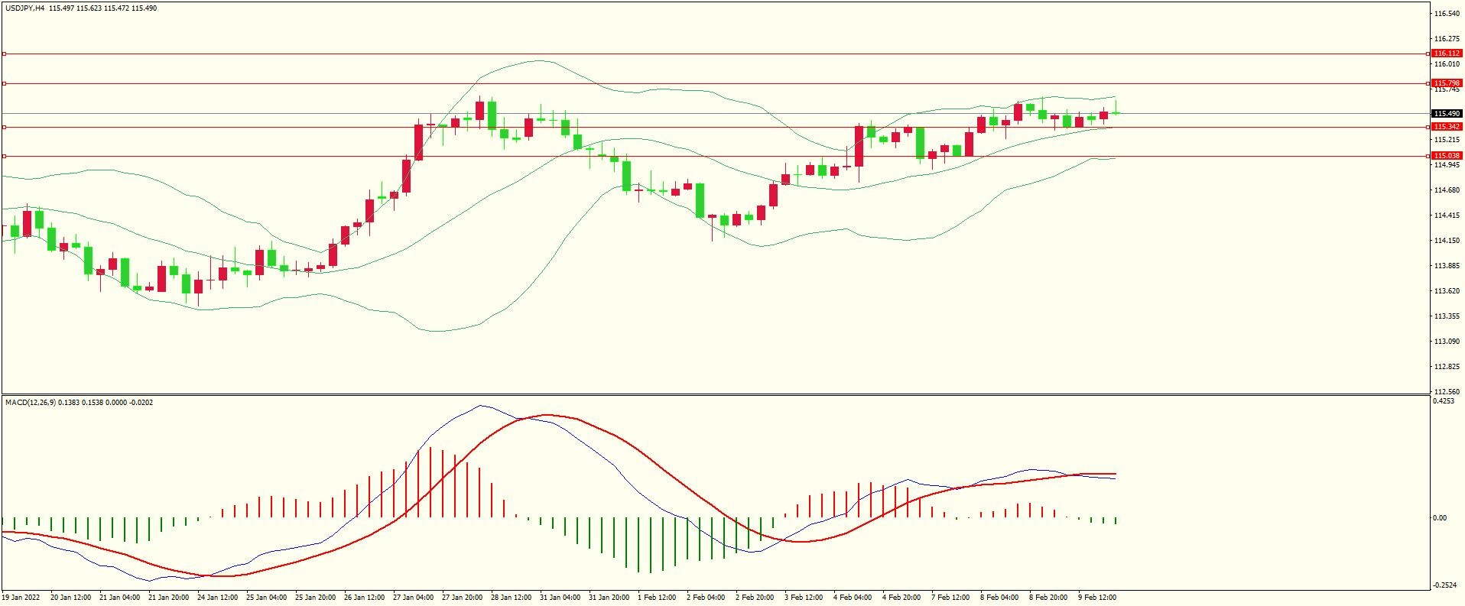Screen dimensions: 1465x606
Task: Click left-edge handle of the 115.342 line
Action: click(x=4, y=128)
